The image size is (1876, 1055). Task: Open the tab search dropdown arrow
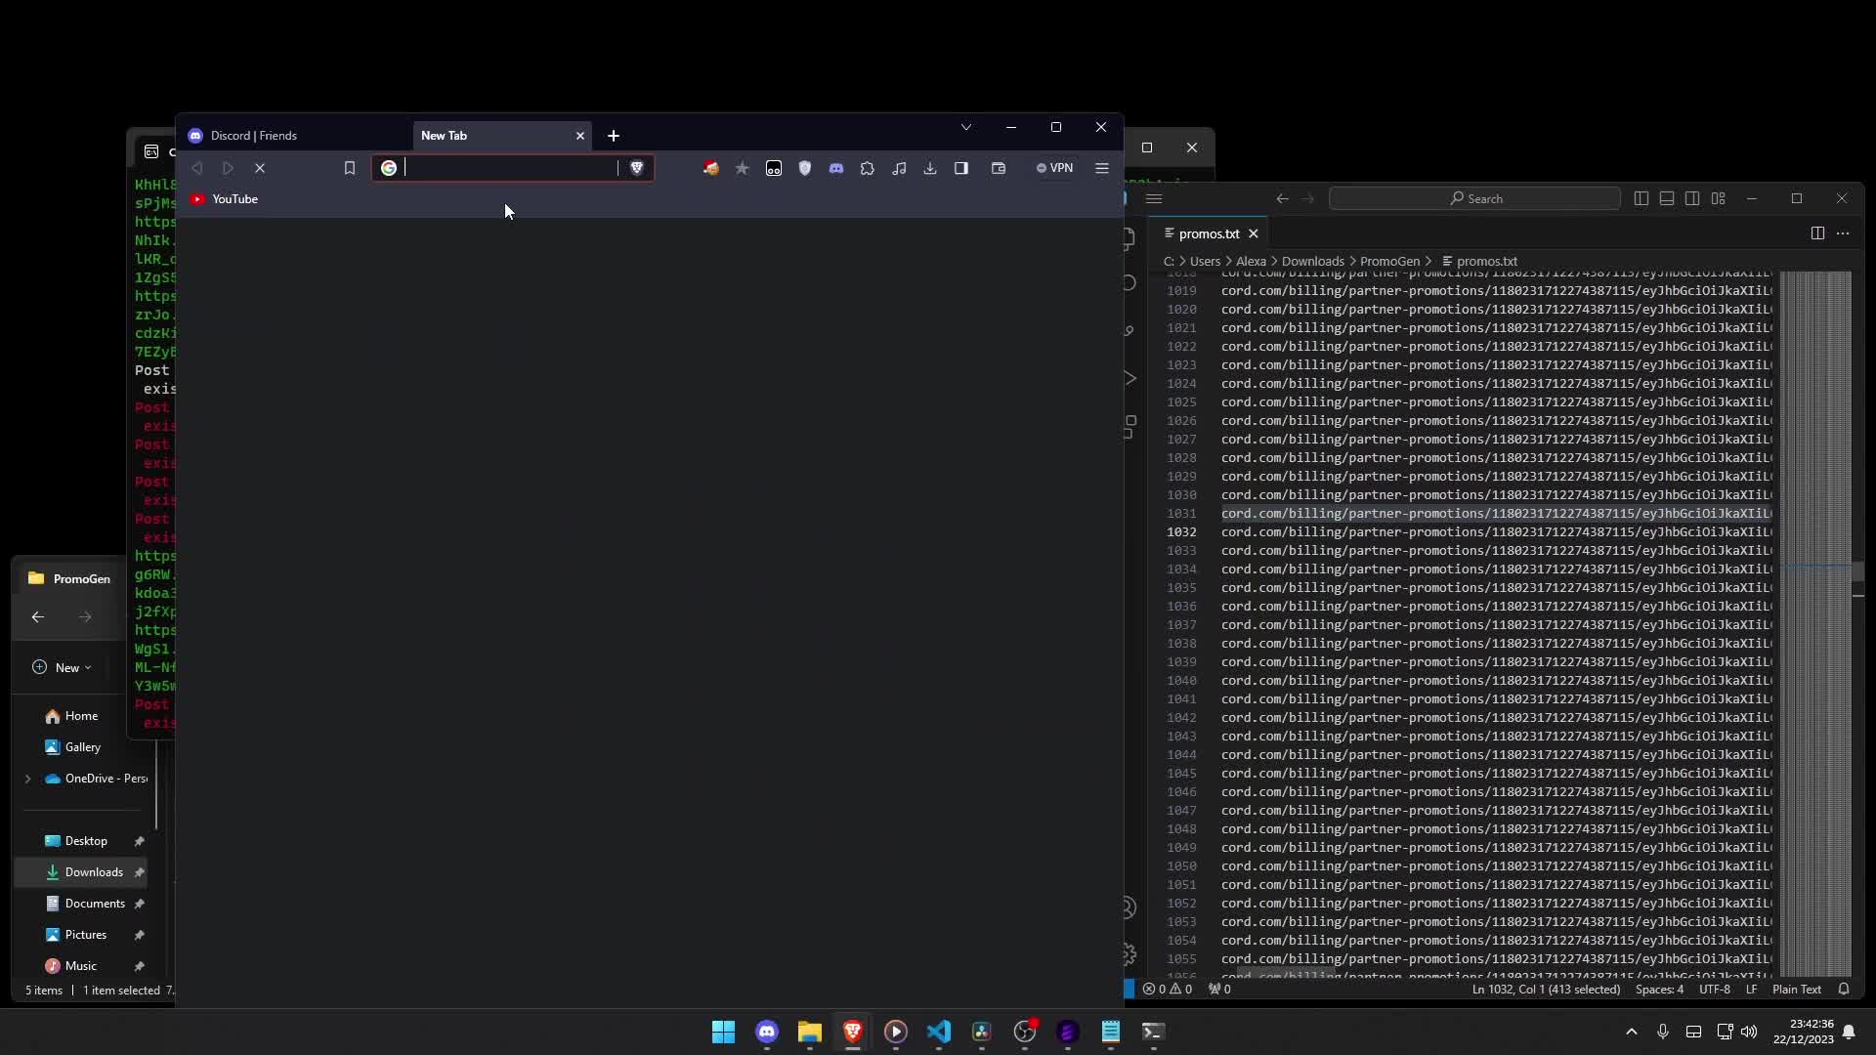pyautogui.click(x=966, y=127)
